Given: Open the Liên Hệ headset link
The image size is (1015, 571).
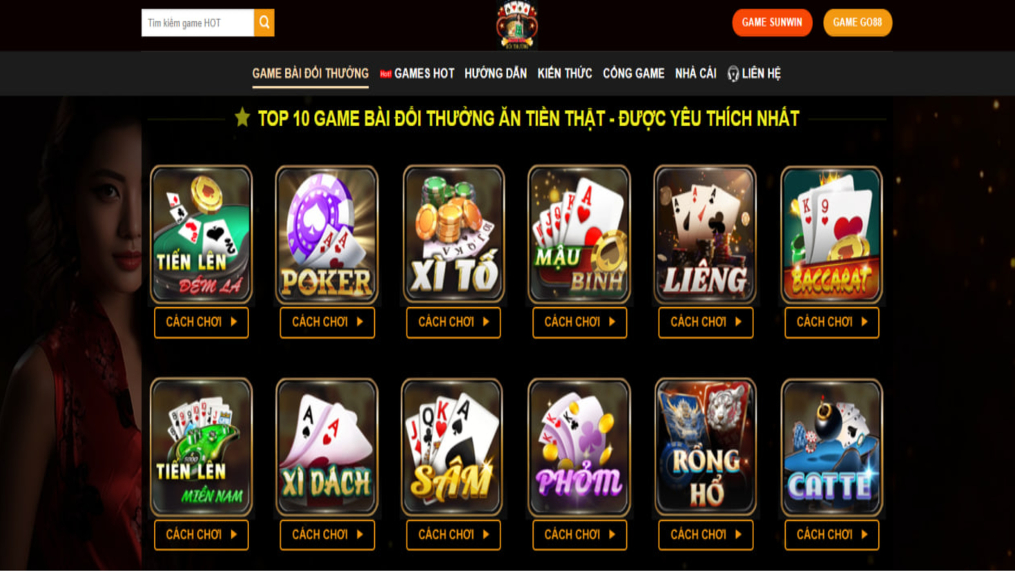Looking at the screenshot, I should click(754, 73).
